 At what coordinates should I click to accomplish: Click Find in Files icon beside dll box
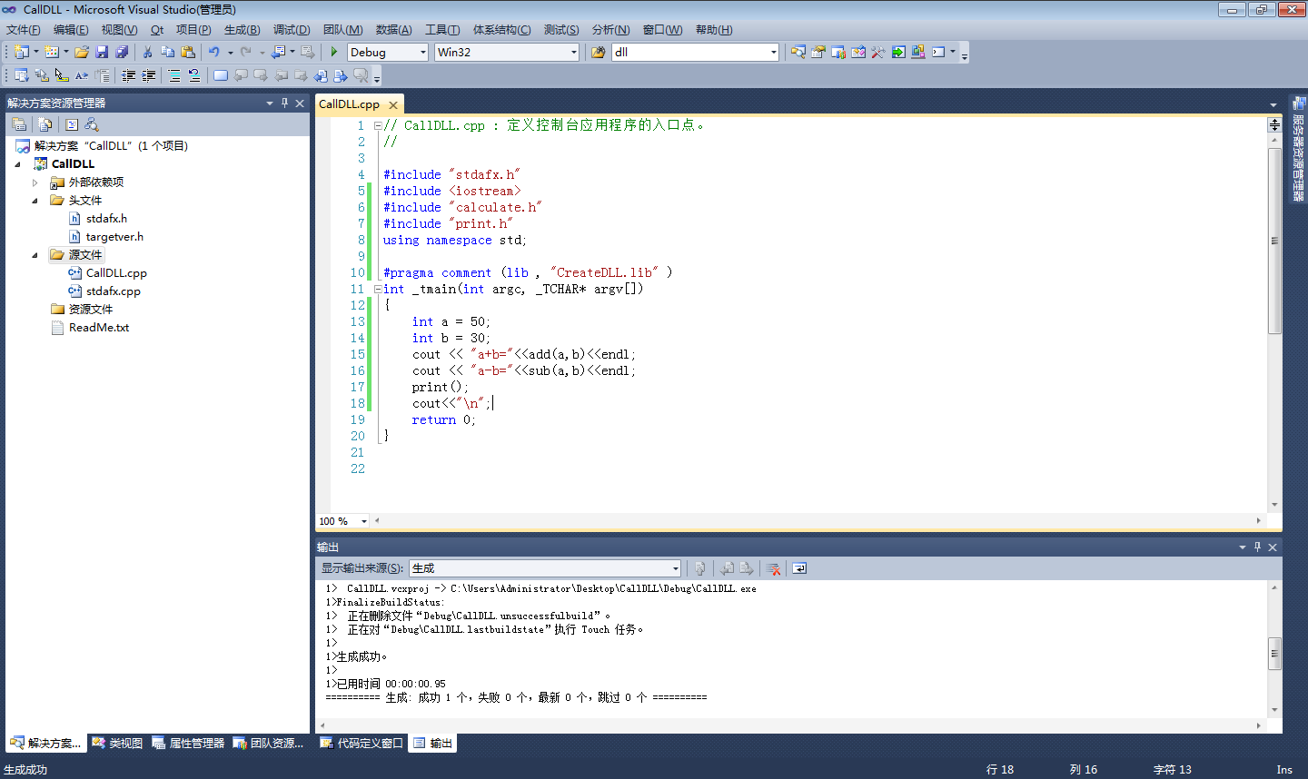pyautogui.click(x=599, y=52)
